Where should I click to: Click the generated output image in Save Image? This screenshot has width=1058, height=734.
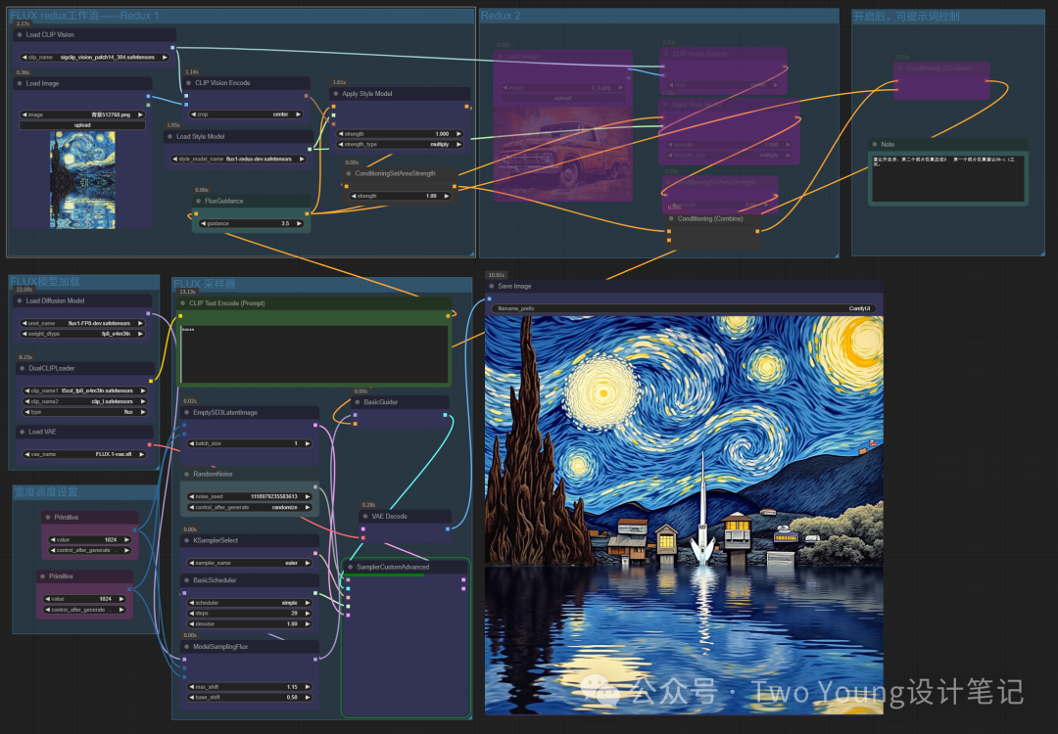(x=684, y=516)
